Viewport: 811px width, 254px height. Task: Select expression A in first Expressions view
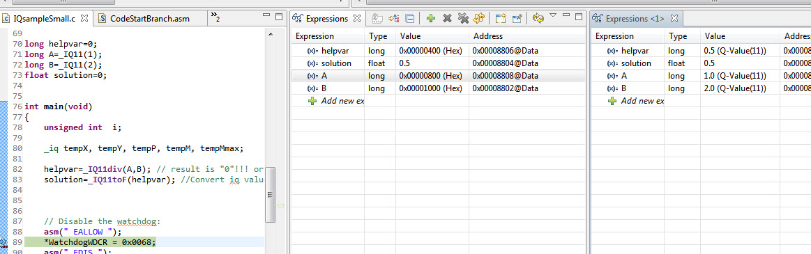pyautogui.click(x=439, y=76)
